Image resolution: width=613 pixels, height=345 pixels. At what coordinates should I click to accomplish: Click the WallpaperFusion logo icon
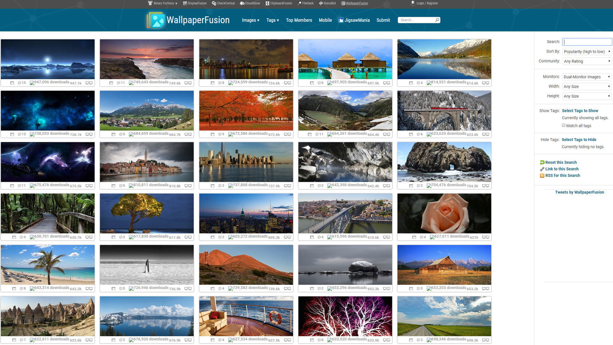coord(156,20)
